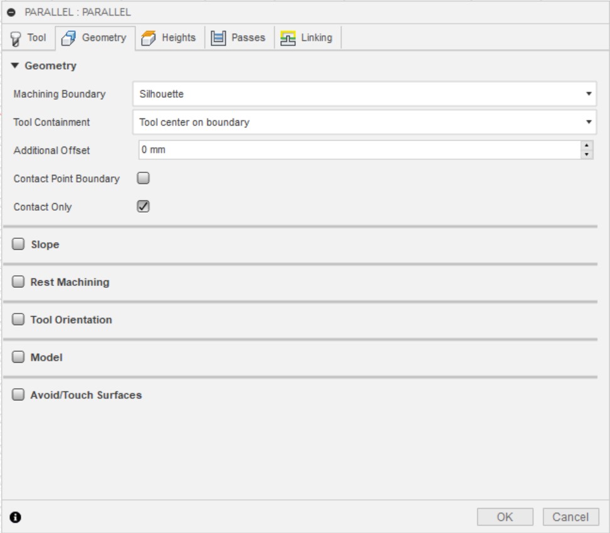Enable the Slope checkbox
Image resolution: width=610 pixels, height=533 pixels.
(18, 244)
